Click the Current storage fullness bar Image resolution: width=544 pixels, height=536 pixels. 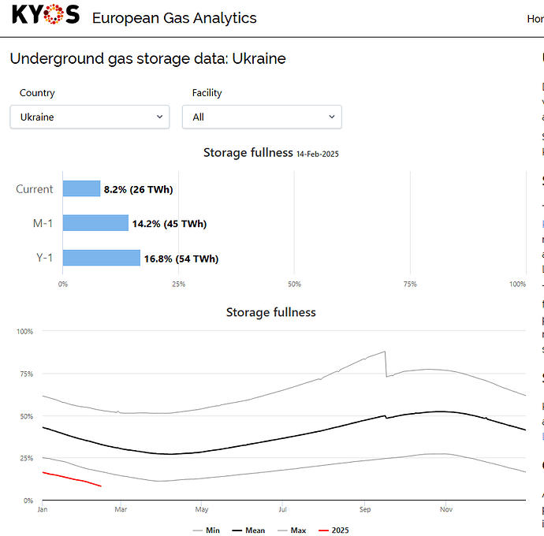click(x=81, y=188)
